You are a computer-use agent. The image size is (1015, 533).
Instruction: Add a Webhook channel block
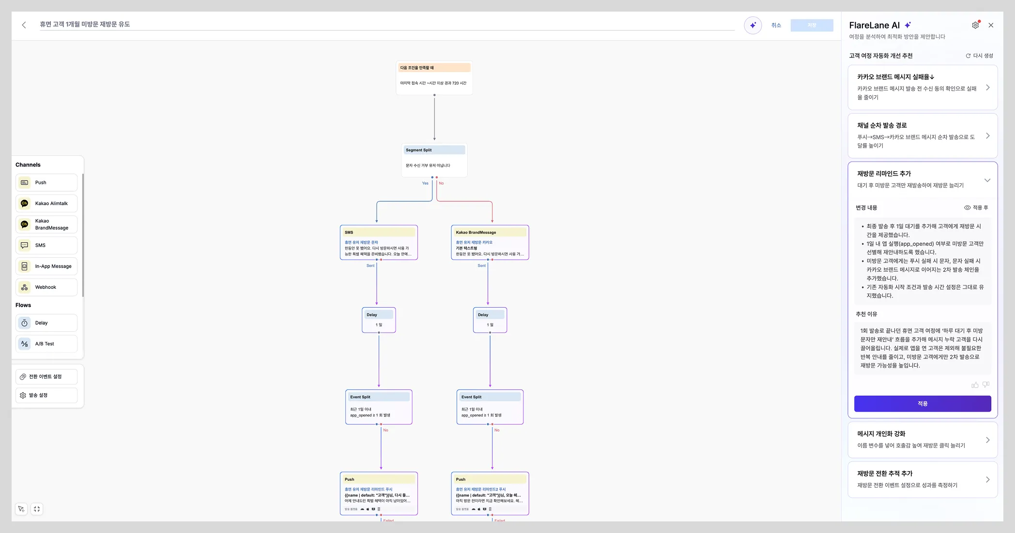[46, 287]
